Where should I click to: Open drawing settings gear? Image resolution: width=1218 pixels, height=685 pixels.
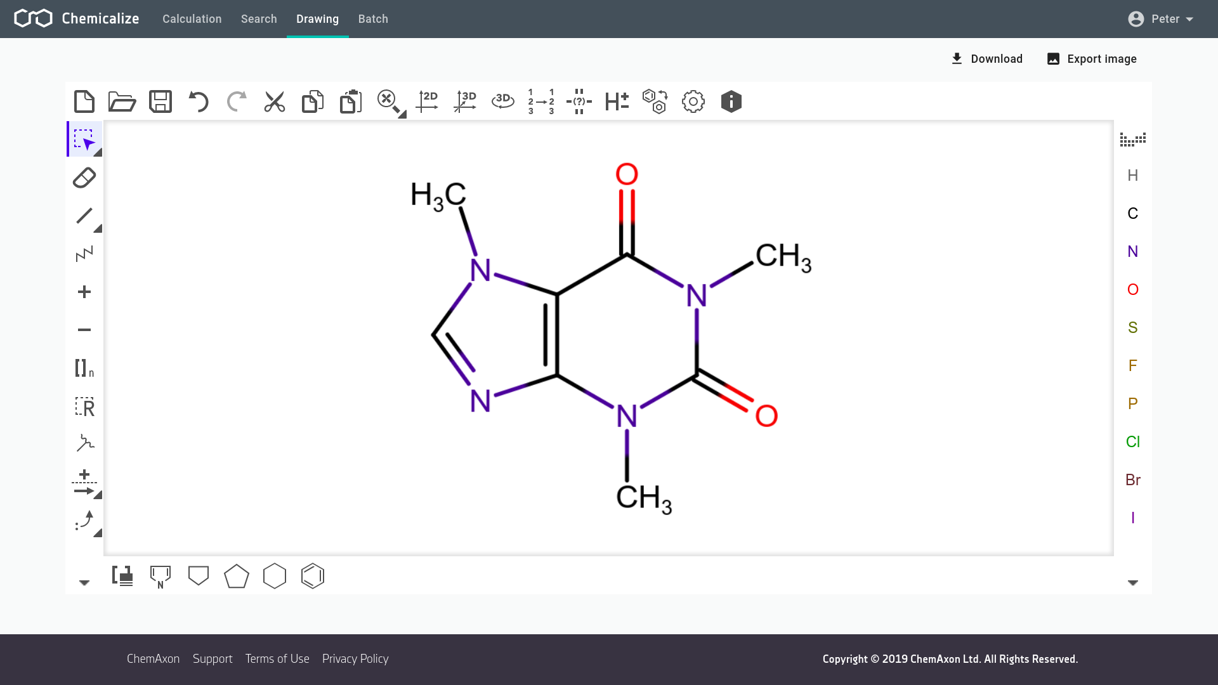[693, 101]
